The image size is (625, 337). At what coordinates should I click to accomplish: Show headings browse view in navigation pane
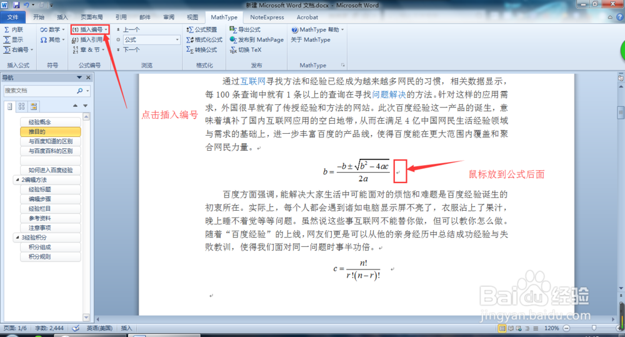click(10, 106)
